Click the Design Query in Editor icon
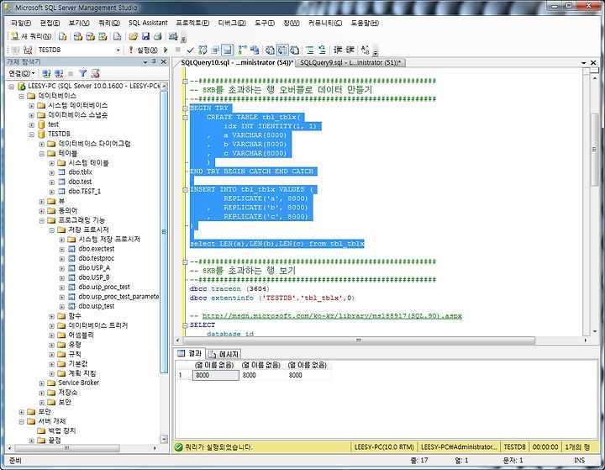 tap(215, 50)
